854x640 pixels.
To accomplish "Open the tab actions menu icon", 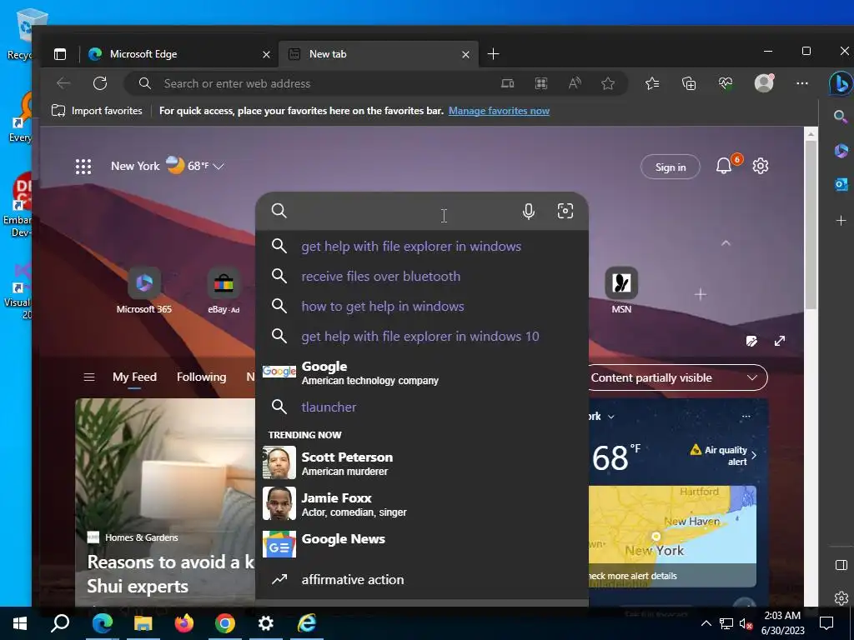I will [x=60, y=54].
